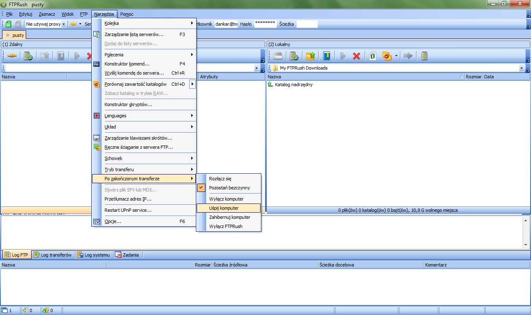The height and width of the screenshot is (315, 531).
Task: Click the local pane server list icon
Action: (294, 56)
